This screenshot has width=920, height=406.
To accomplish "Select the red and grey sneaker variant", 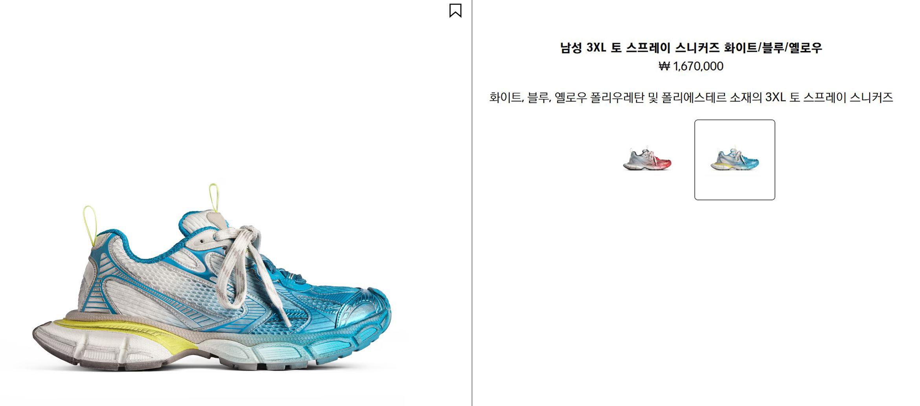I will point(647,160).
